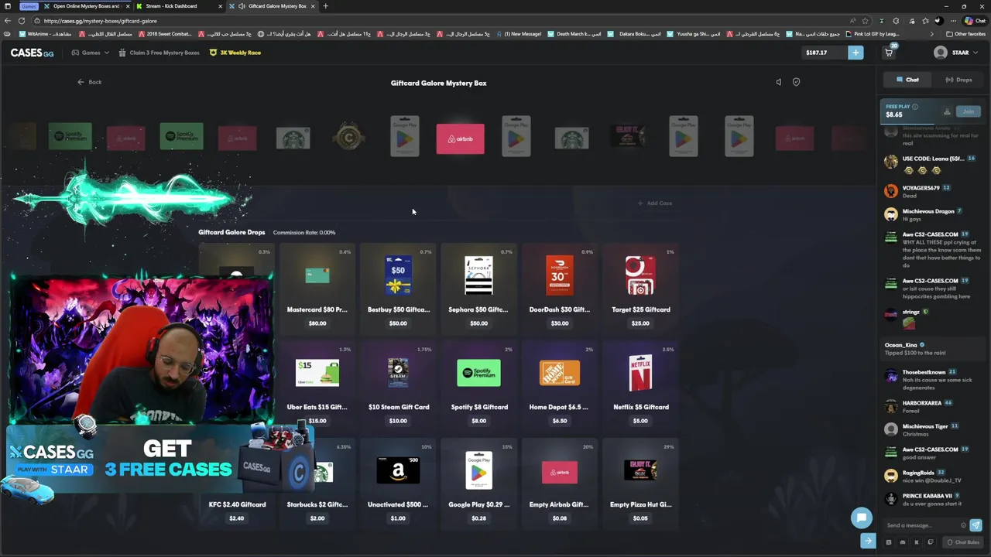The width and height of the screenshot is (991, 557).
Task: Mute the case opening sound
Action: 779,82
